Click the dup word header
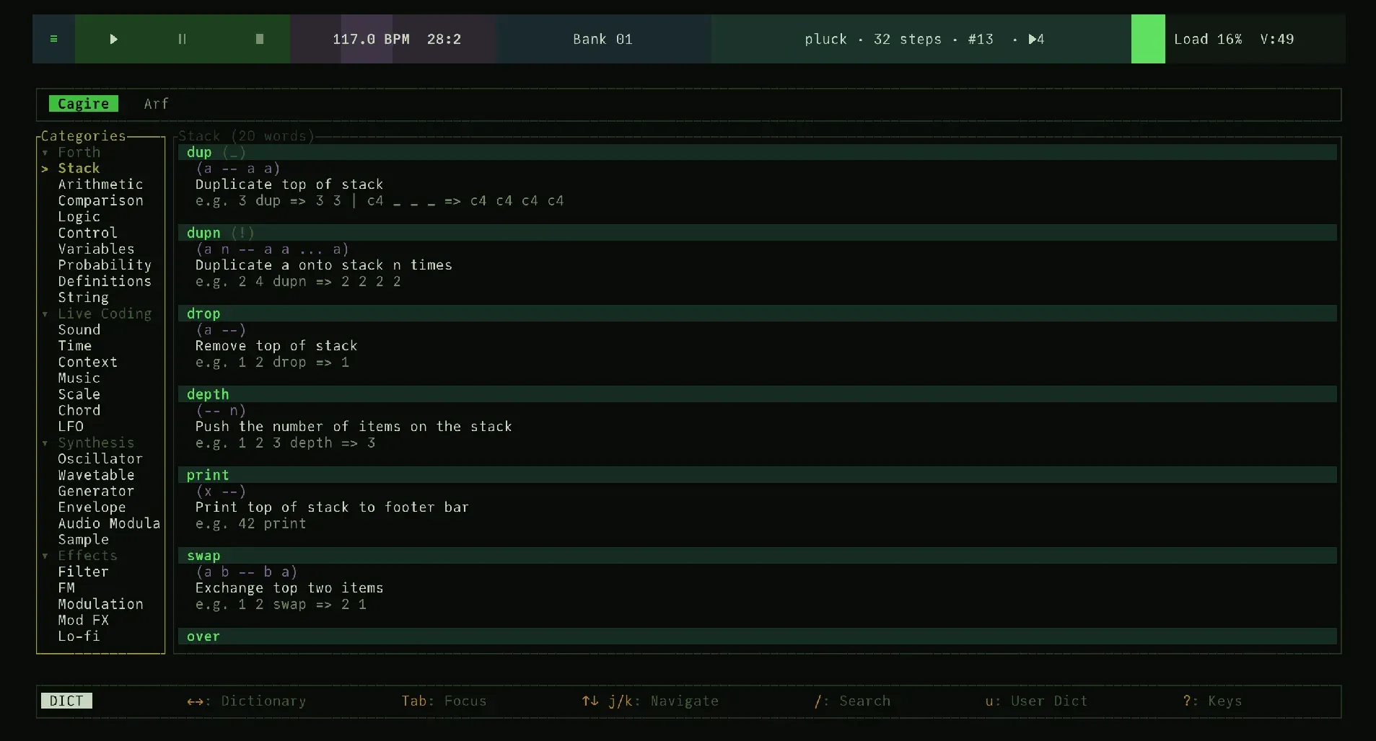Image resolution: width=1376 pixels, height=741 pixels. click(758, 152)
